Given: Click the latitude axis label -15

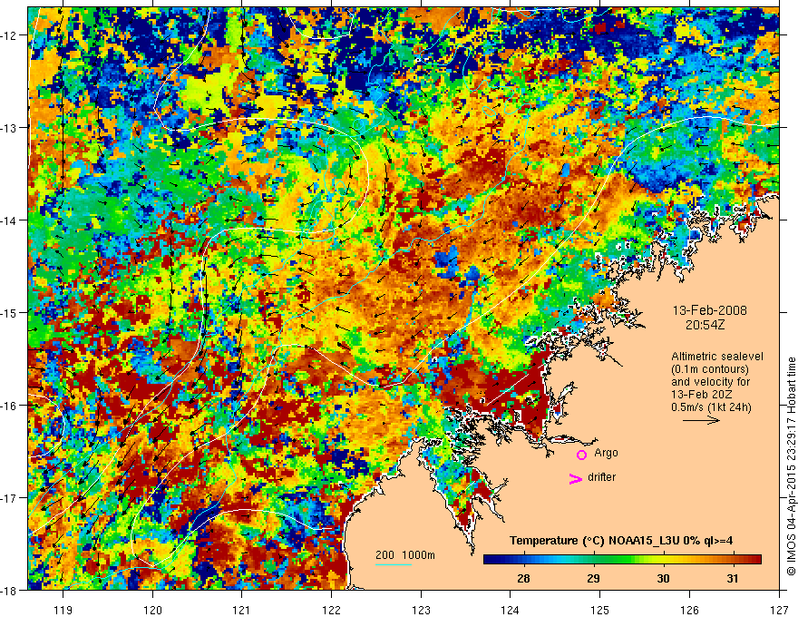Looking at the screenshot, I should (x=10, y=312).
